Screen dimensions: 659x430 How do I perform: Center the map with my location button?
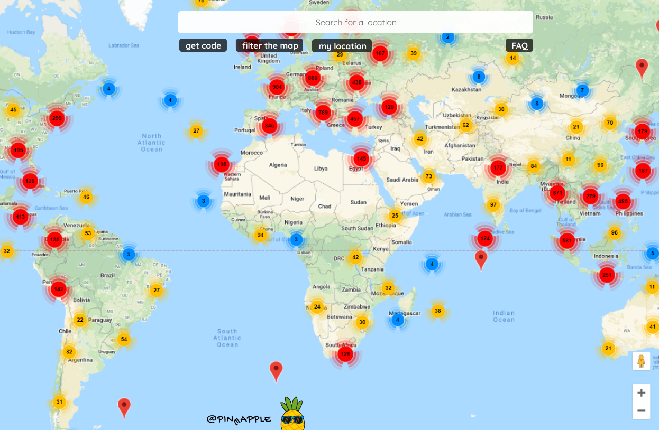click(x=342, y=46)
